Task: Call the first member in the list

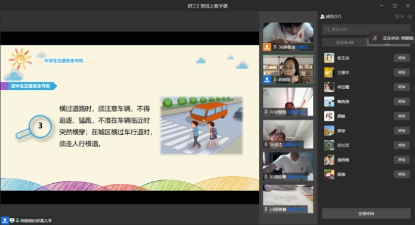Action: pyautogui.click(x=402, y=58)
